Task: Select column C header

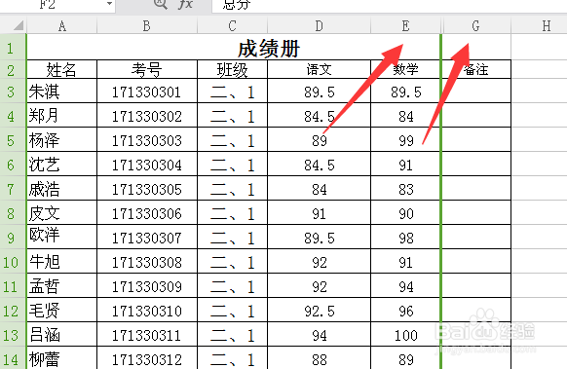Action: 232,25
